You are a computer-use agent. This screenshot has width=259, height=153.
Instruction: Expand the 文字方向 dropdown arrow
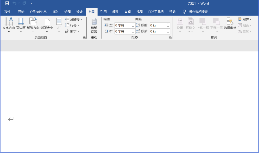9,32
